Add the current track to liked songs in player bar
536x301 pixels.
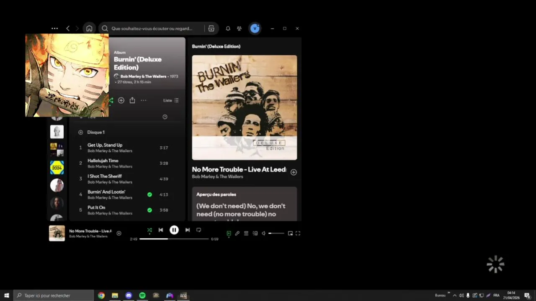(x=119, y=233)
